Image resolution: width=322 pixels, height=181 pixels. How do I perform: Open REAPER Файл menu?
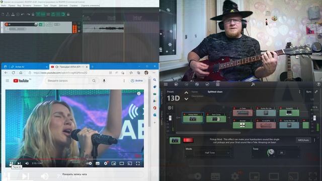coord(4,6)
